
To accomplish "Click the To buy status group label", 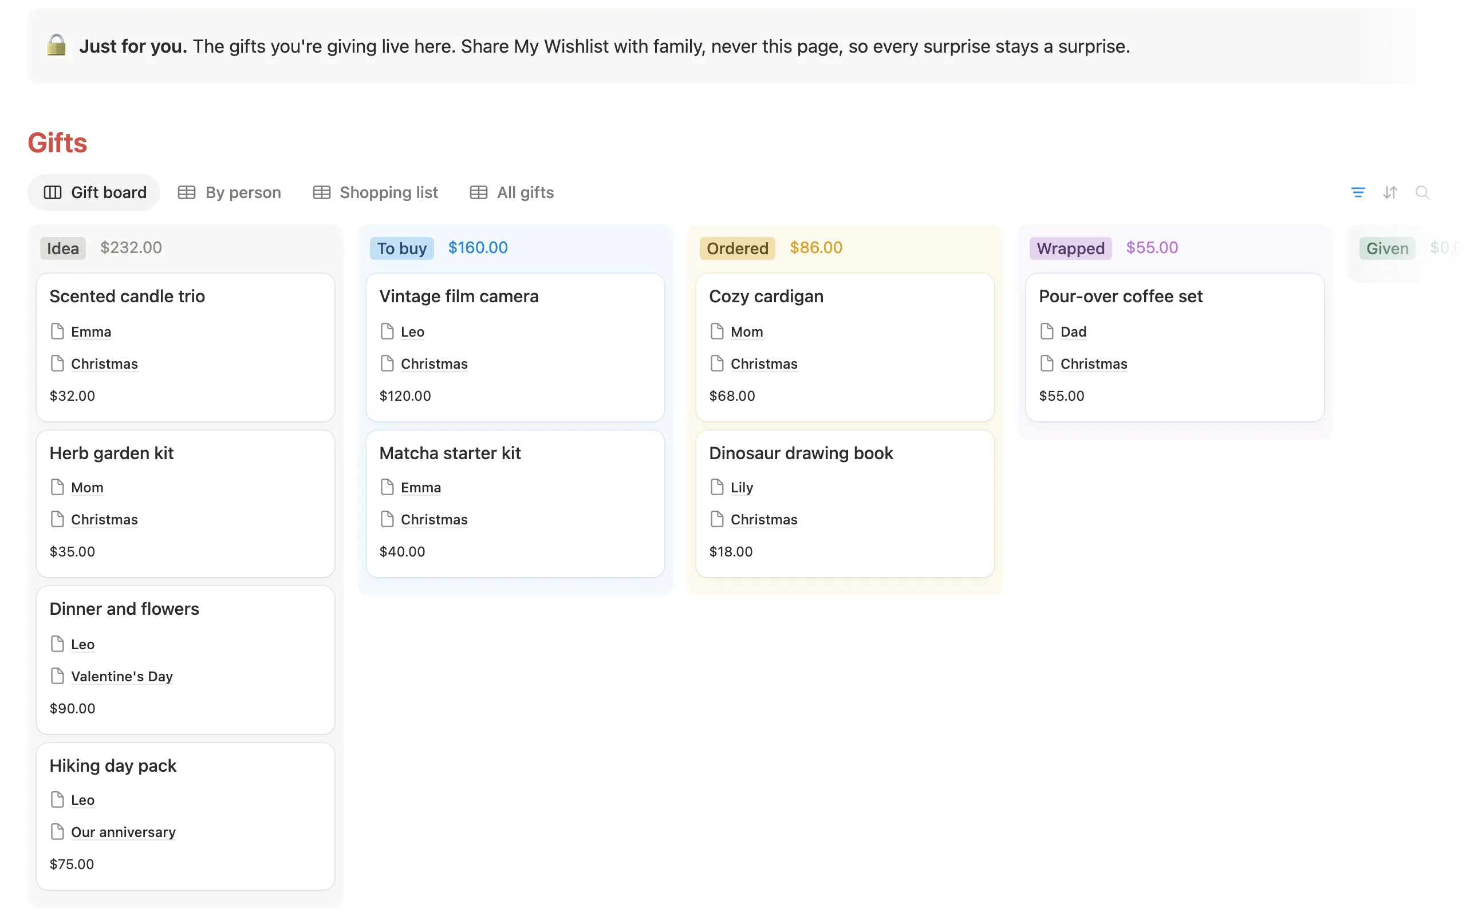I will 401,248.
